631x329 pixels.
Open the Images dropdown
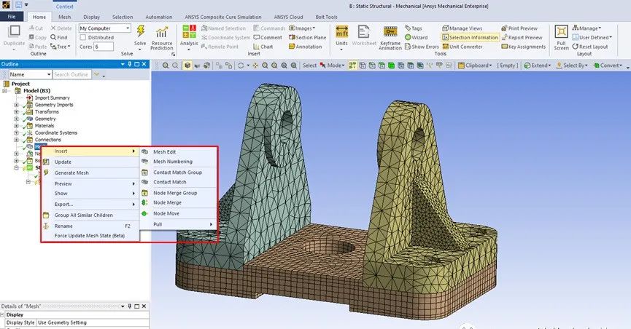coord(302,28)
